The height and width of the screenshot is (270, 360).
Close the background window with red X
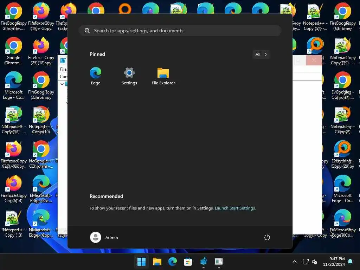[x=314, y=60]
